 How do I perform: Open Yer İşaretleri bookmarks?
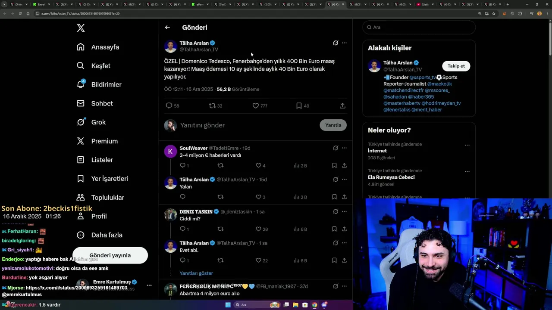pyautogui.click(x=102, y=179)
